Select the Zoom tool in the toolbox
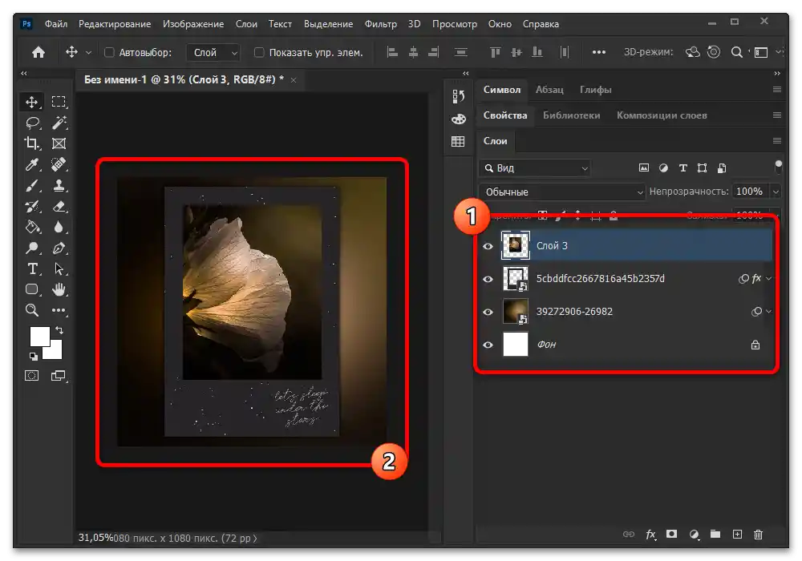 (32, 310)
